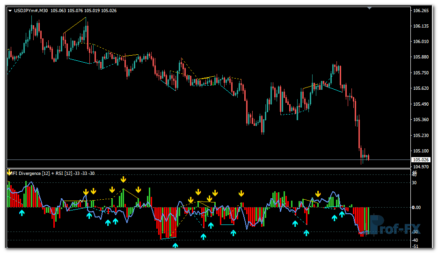Viewport: 438px width, 253px height.
Task: Click the rightmost cyan up arrow signal
Action: (342, 214)
